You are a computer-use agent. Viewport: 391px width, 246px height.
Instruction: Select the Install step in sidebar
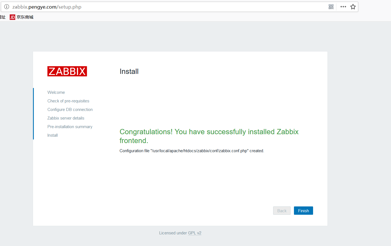click(52, 135)
